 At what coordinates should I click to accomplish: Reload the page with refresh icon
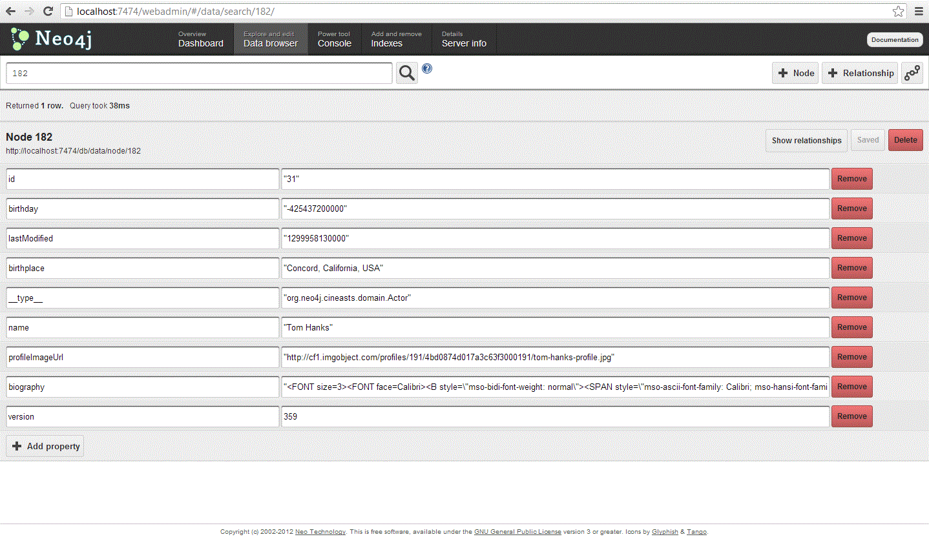(x=48, y=11)
